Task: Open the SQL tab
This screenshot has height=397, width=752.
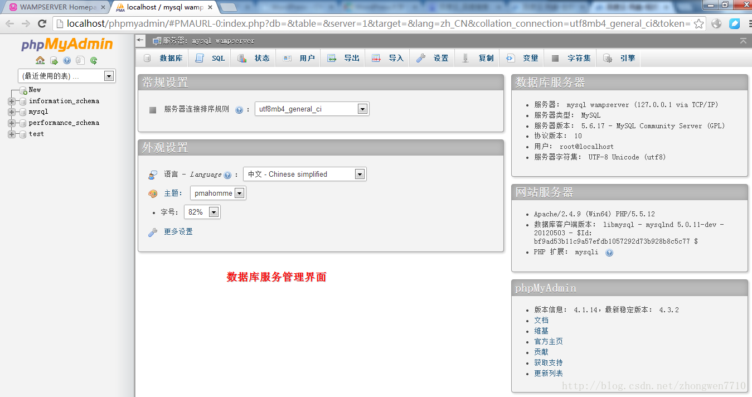Action: [x=210, y=58]
